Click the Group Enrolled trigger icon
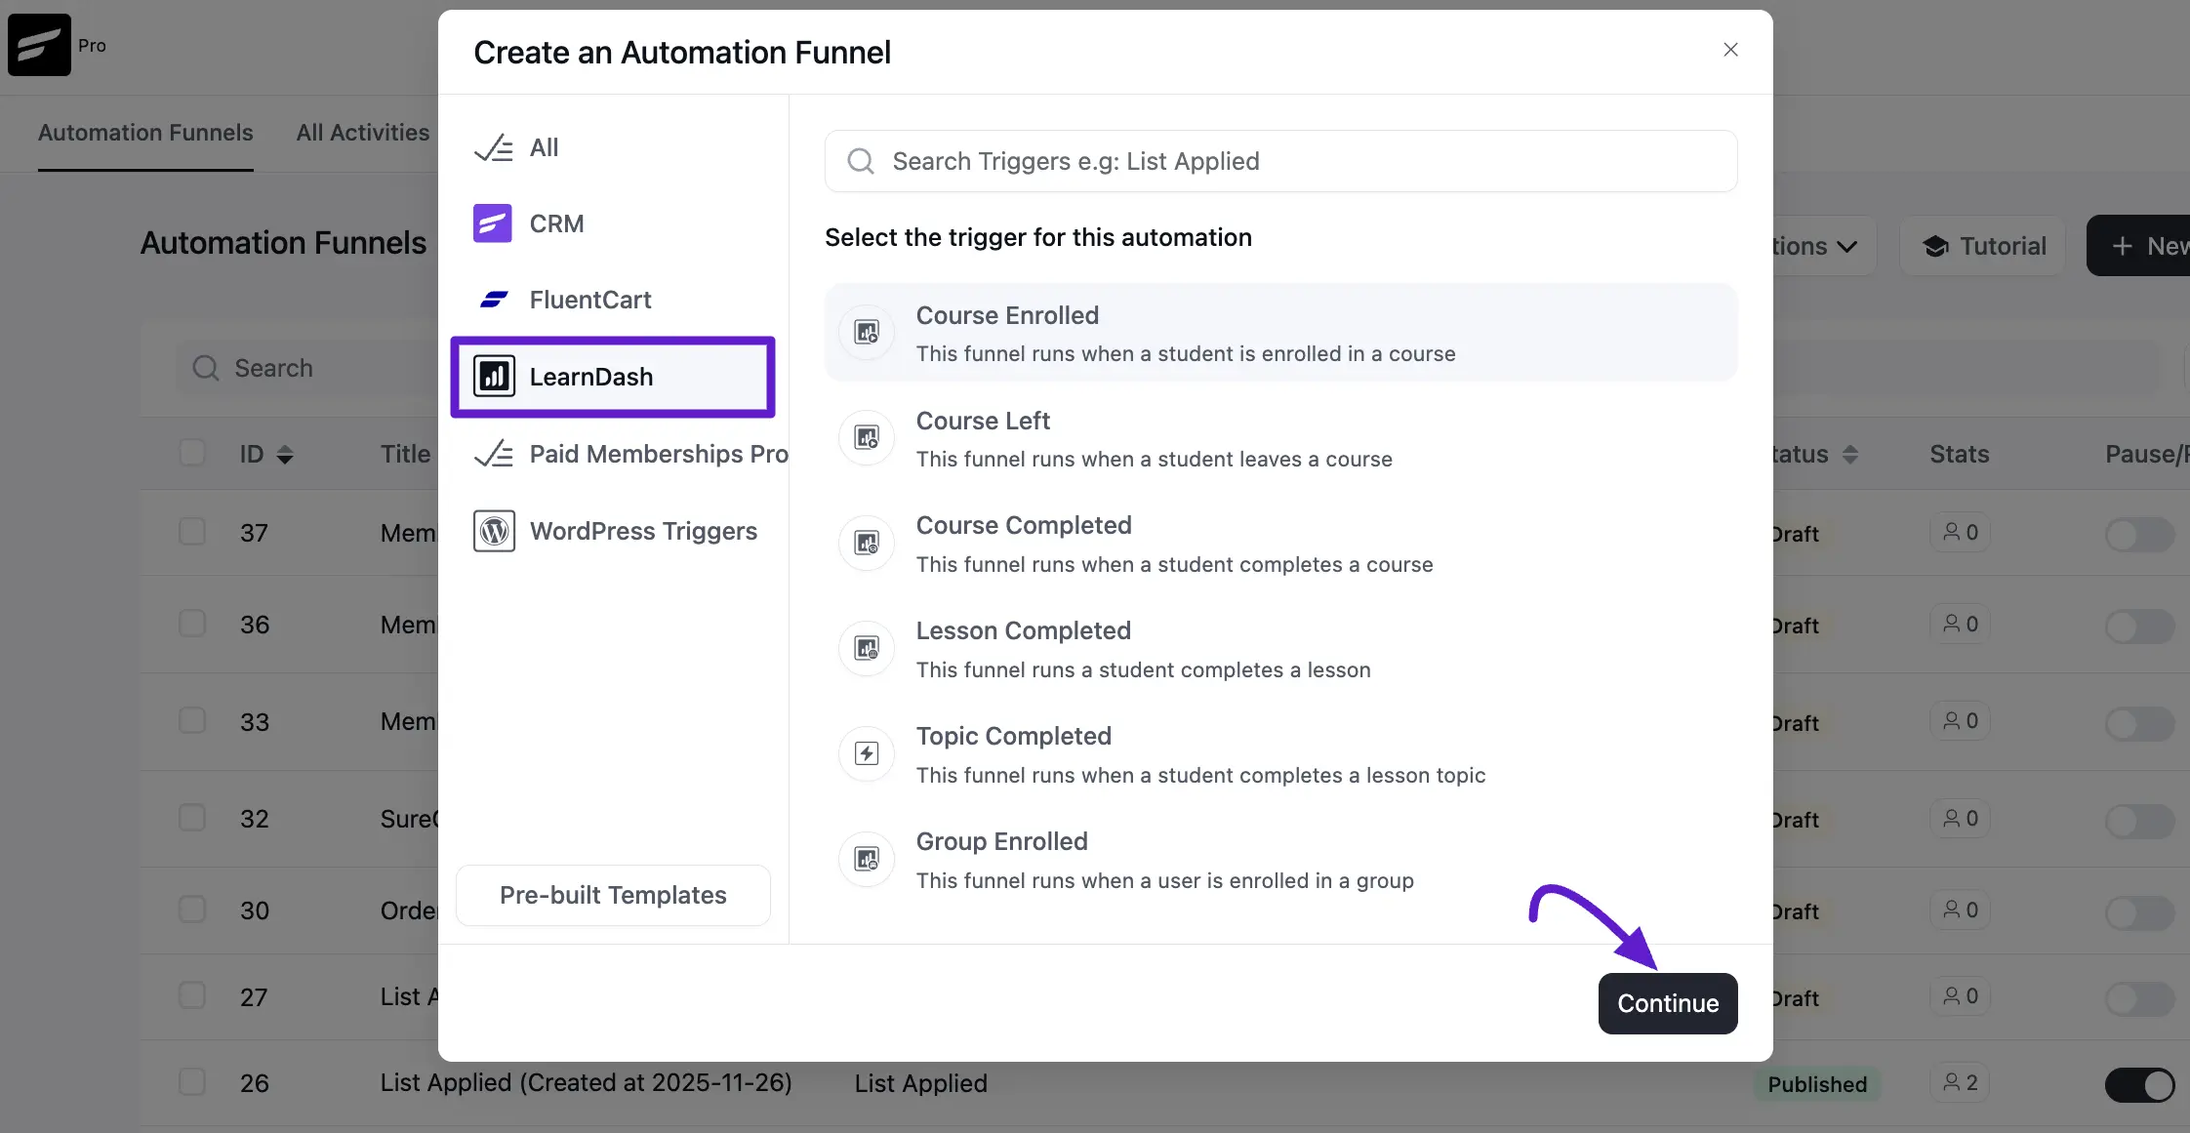The width and height of the screenshot is (2190, 1133). click(867, 859)
